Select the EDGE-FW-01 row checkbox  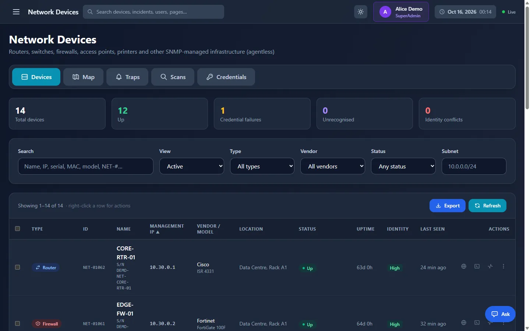tap(17, 324)
